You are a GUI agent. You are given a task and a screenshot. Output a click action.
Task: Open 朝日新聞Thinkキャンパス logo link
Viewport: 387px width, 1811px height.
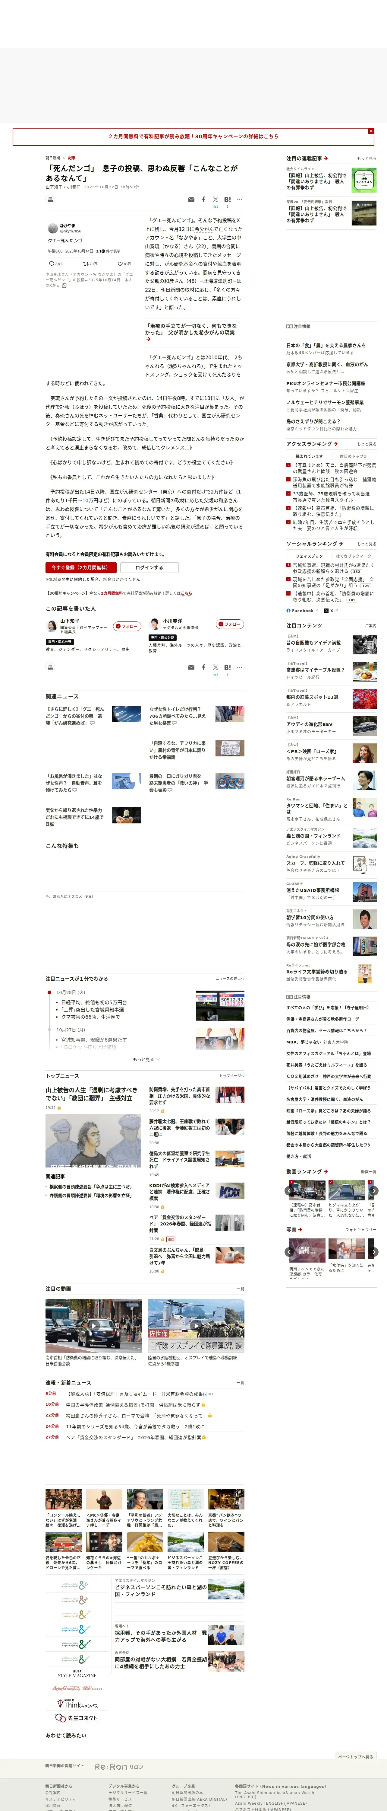tap(77, 1704)
